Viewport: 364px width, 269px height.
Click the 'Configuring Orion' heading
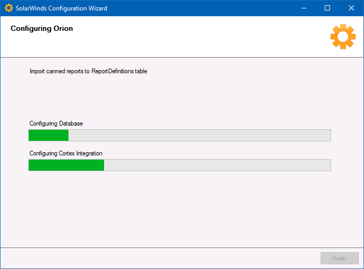(x=42, y=28)
